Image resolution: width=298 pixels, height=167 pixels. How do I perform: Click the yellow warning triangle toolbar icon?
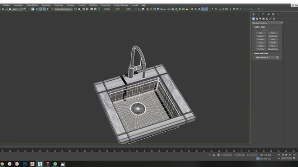187,9
